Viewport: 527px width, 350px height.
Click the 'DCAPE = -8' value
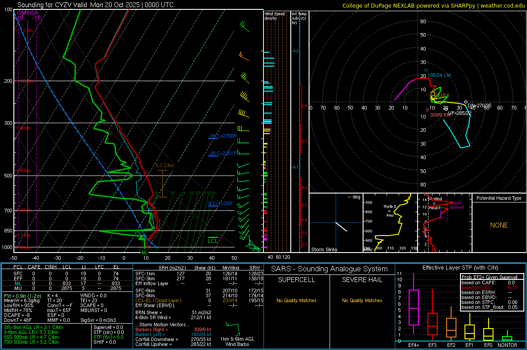[x=17, y=315]
